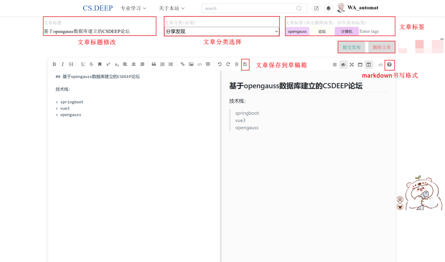Align text left
445x262 pixels.
(x=125, y=64)
